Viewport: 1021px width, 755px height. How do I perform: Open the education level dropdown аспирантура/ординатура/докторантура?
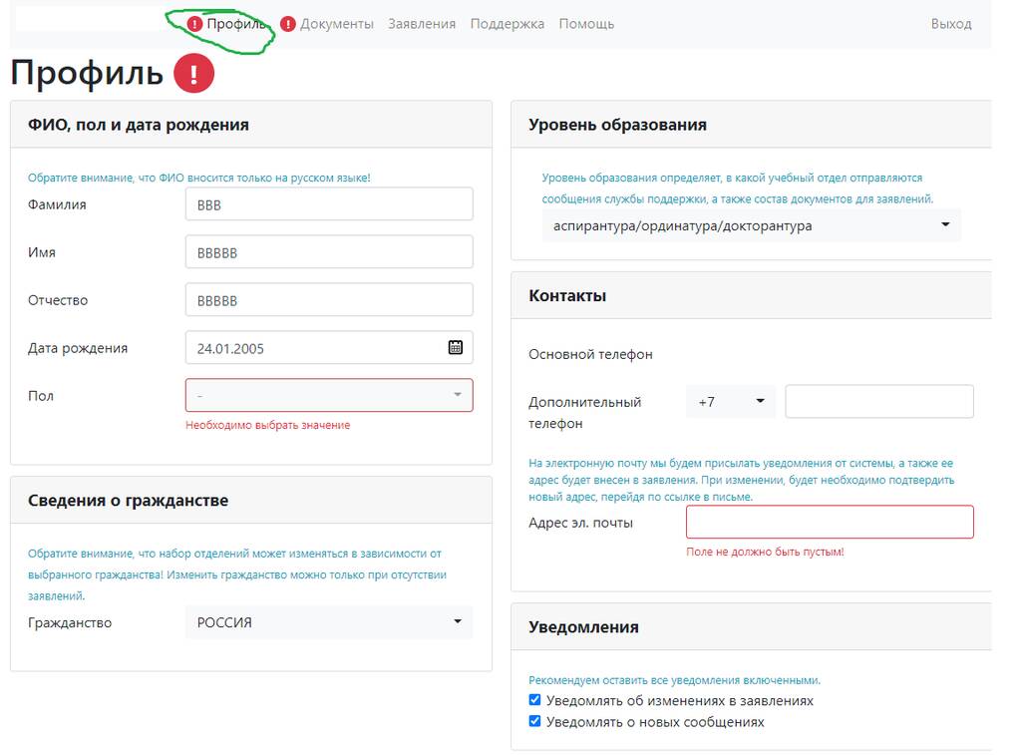[752, 225]
